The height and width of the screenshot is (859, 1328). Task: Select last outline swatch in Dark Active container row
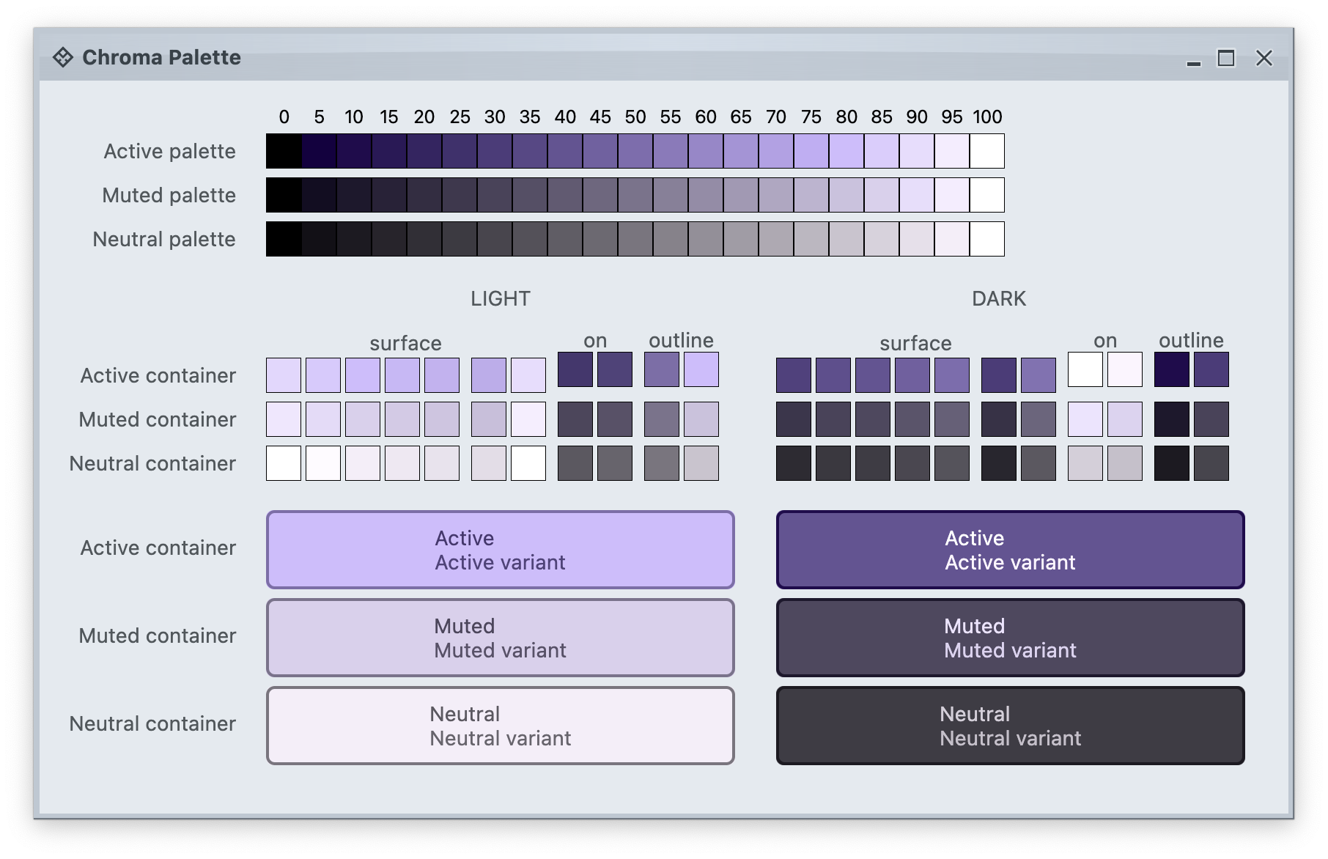(1211, 369)
